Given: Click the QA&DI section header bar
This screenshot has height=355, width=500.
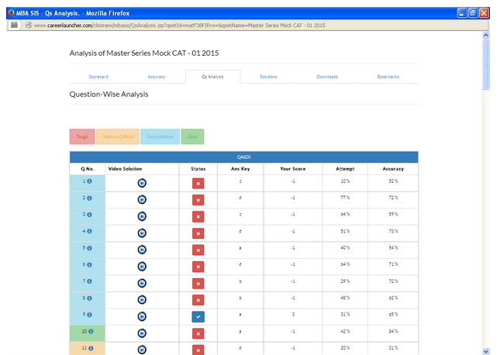Looking at the screenshot, I should click(244, 157).
